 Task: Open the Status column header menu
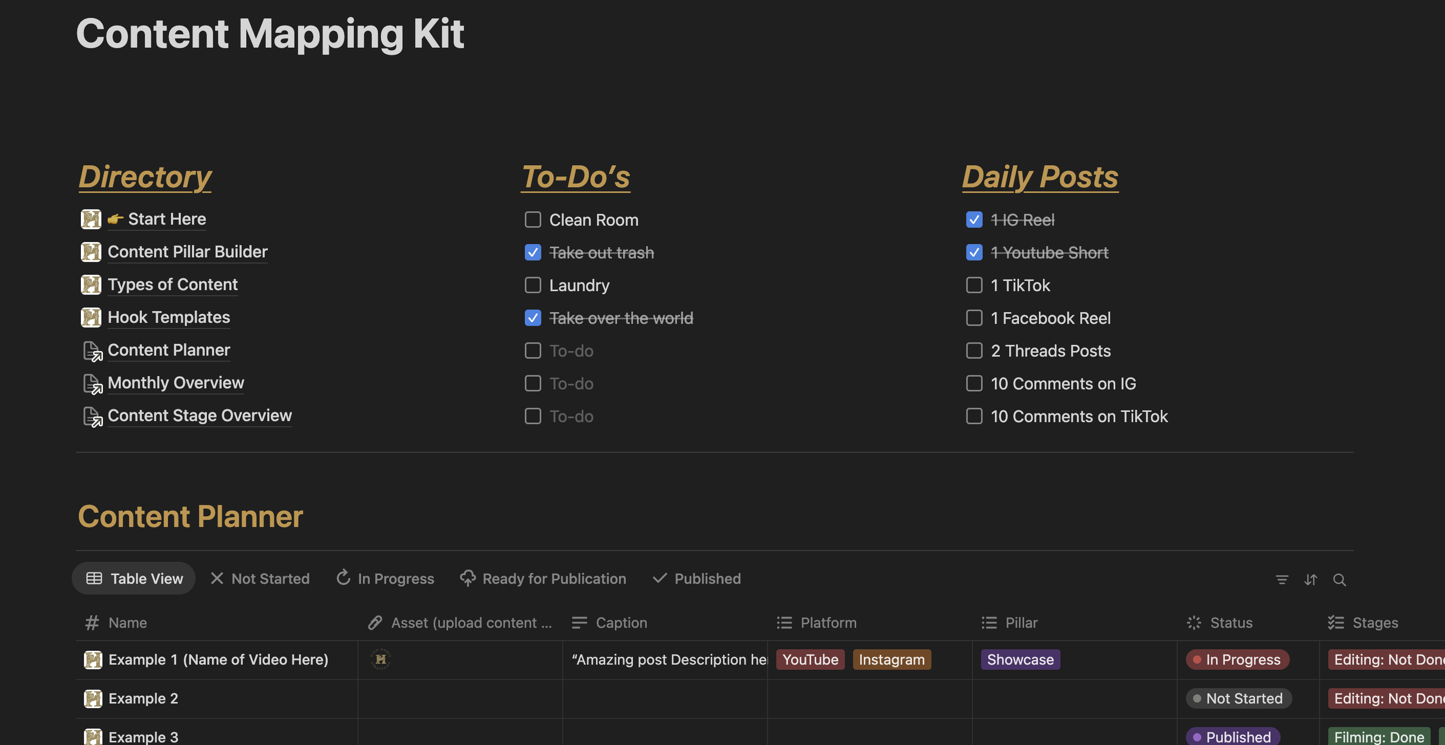pos(1231,623)
